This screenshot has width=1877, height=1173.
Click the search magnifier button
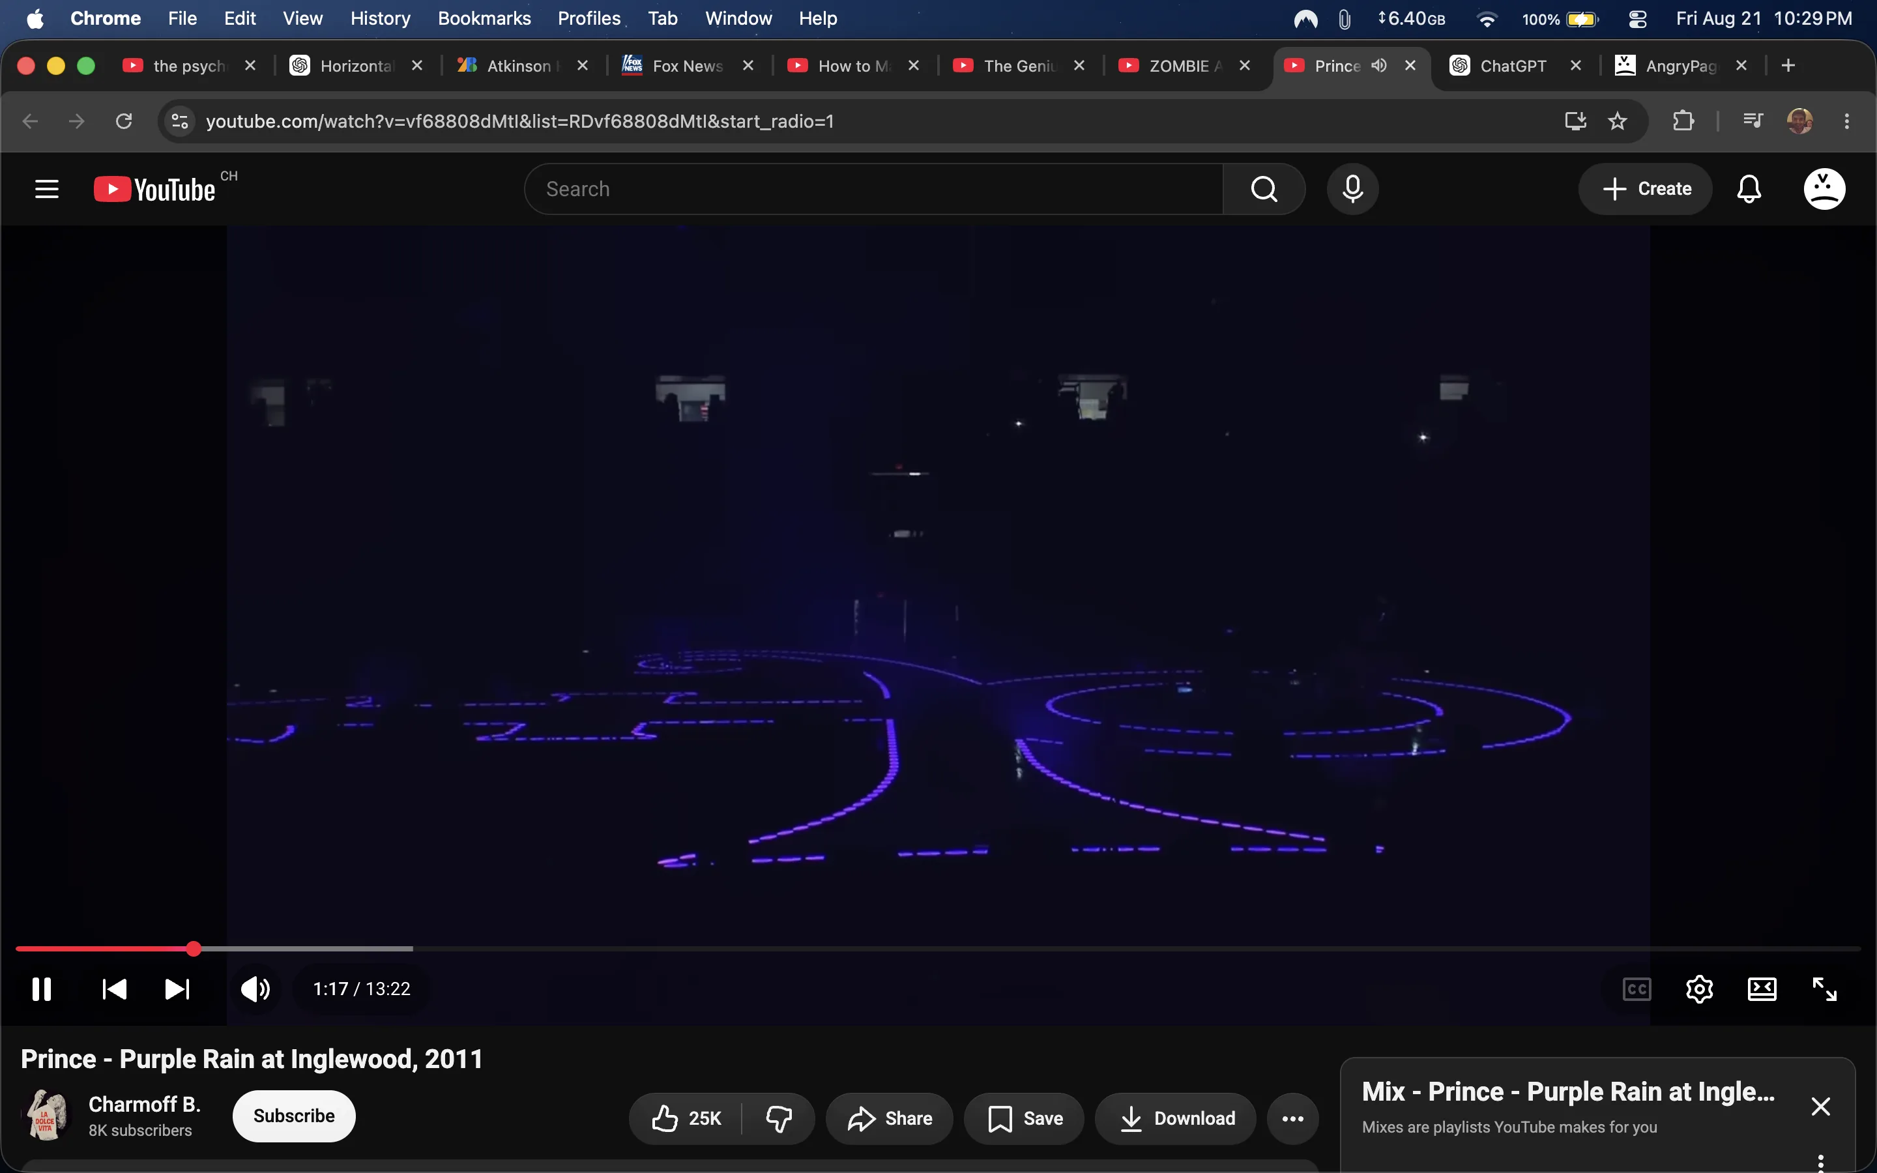point(1264,188)
